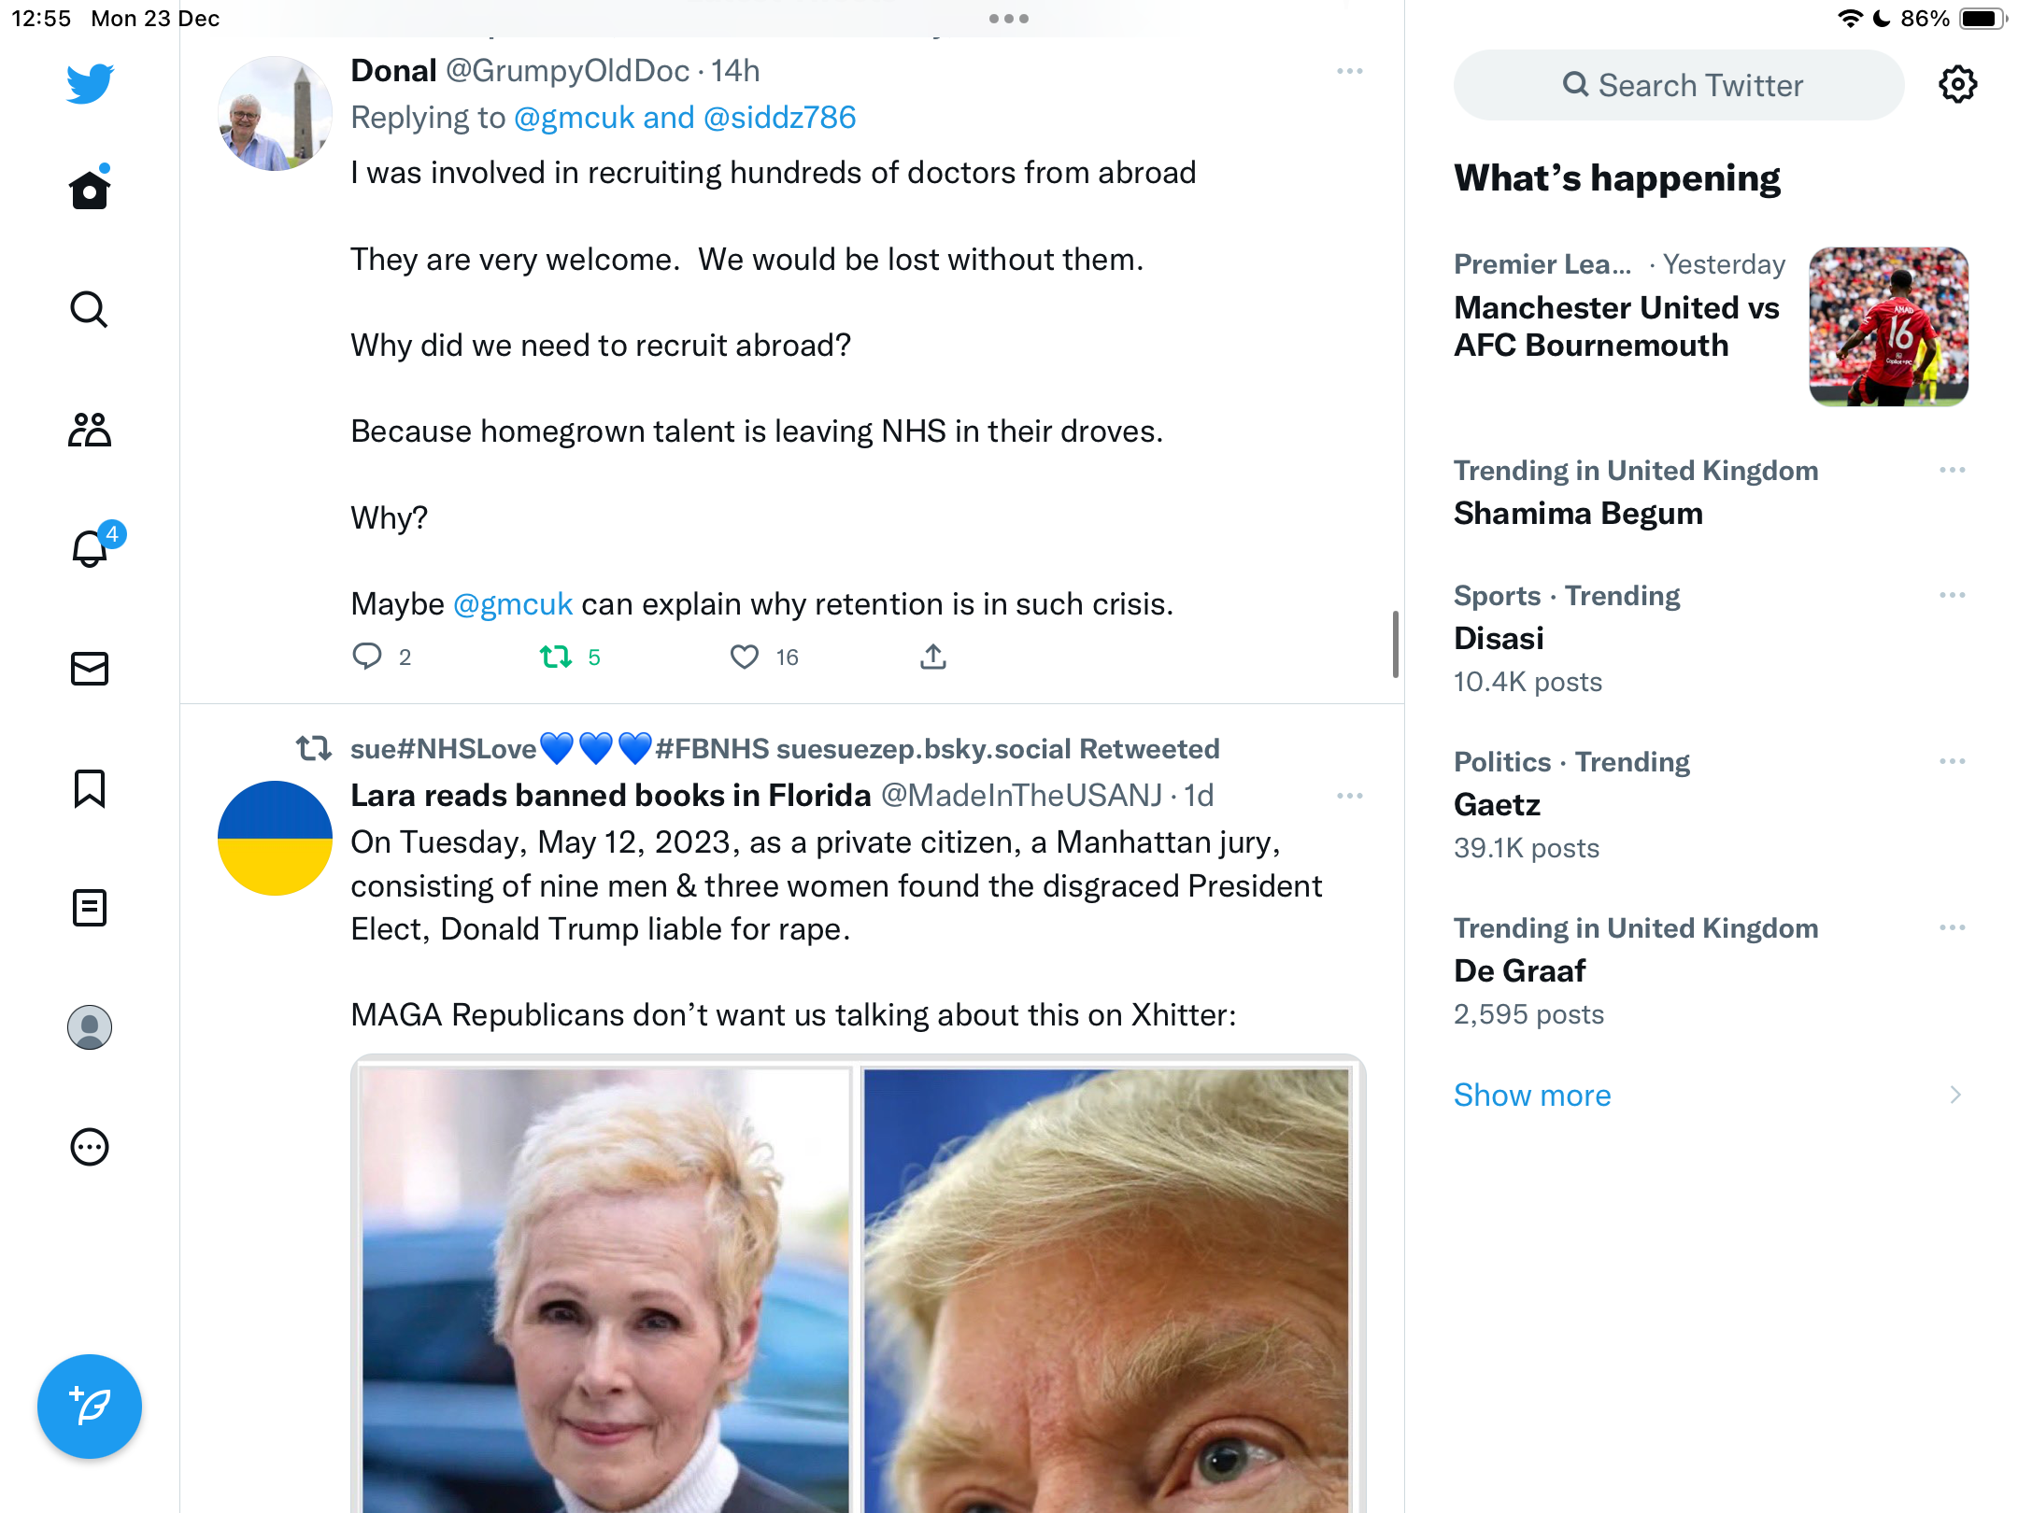Viewport: 2018px width, 1513px height.
Task: Open the Messages envelope icon
Action: click(90, 669)
